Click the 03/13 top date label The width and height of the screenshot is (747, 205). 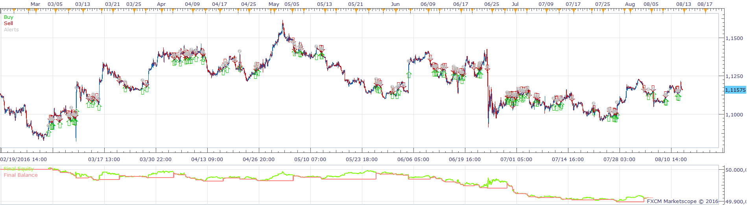pos(82,4)
